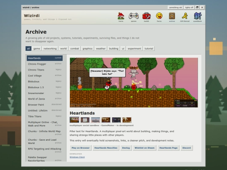Click the Wizirdi site title

(x=32, y=16)
